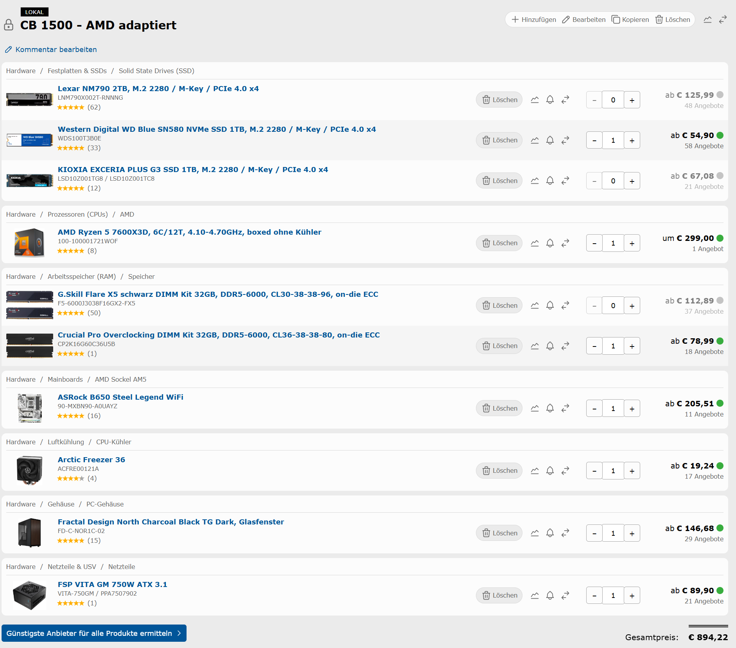Click Löschen in the wishlist header toolbar
Image resolution: width=736 pixels, height=648 pixels.
coord(673,20)
